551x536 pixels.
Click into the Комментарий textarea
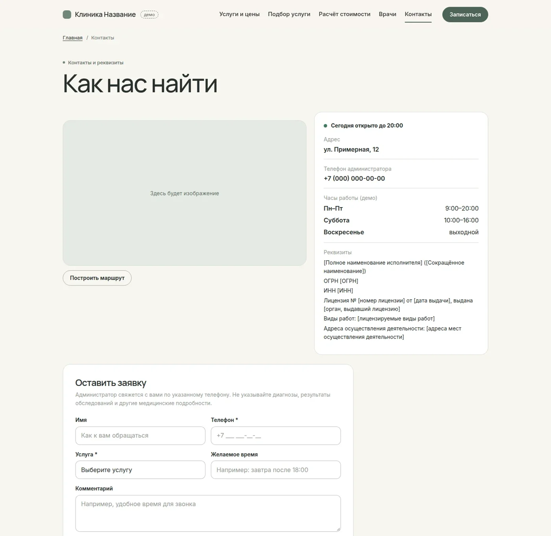(208, 513)
